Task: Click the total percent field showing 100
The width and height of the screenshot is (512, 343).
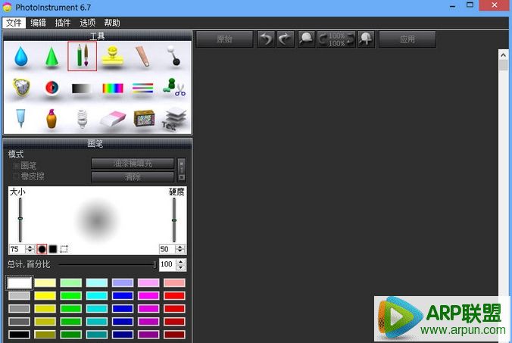Action: pyautogui.click(x=168, y=264)
